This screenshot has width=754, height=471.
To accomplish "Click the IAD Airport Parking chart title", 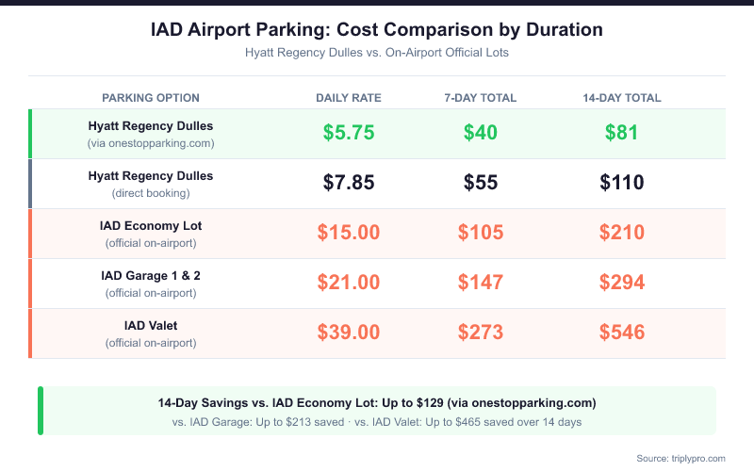I will 377,30.
